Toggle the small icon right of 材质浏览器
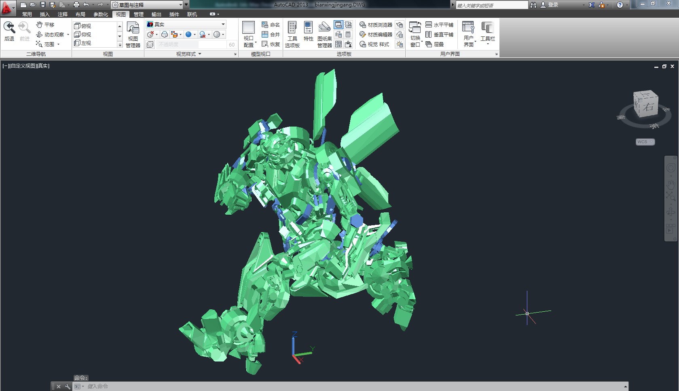The image size is (679, 391). [400, 25]
